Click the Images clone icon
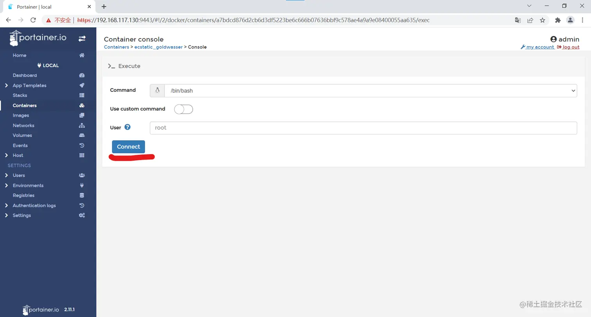The height and width of the screenshot is (317, 591). 82,116
